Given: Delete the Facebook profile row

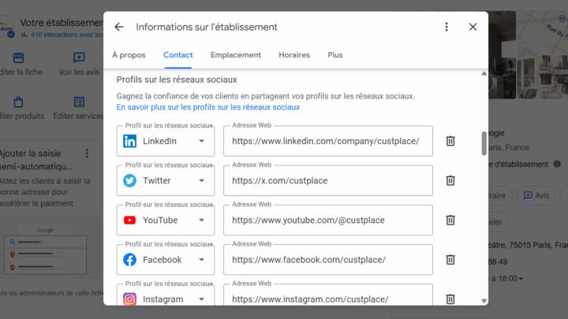Looking at the screenshot, I should pyautogui.click(x=450, y=260).
